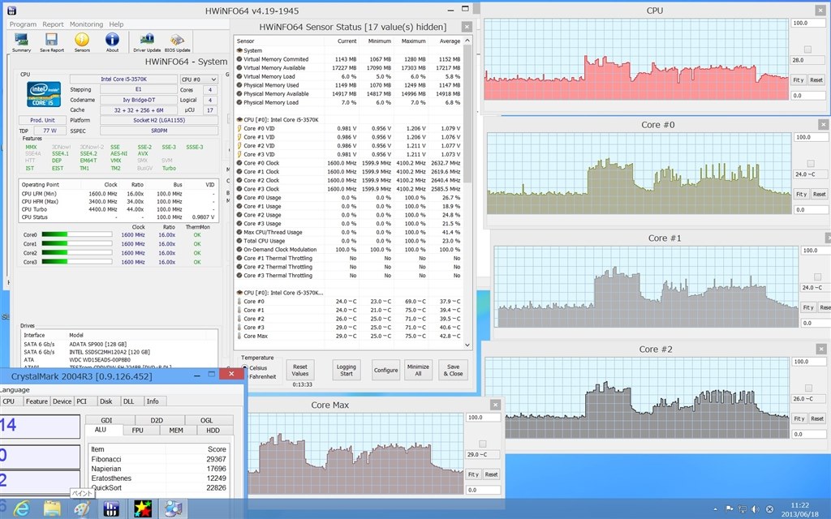Click the volume icon in system tray

(756, 509)
